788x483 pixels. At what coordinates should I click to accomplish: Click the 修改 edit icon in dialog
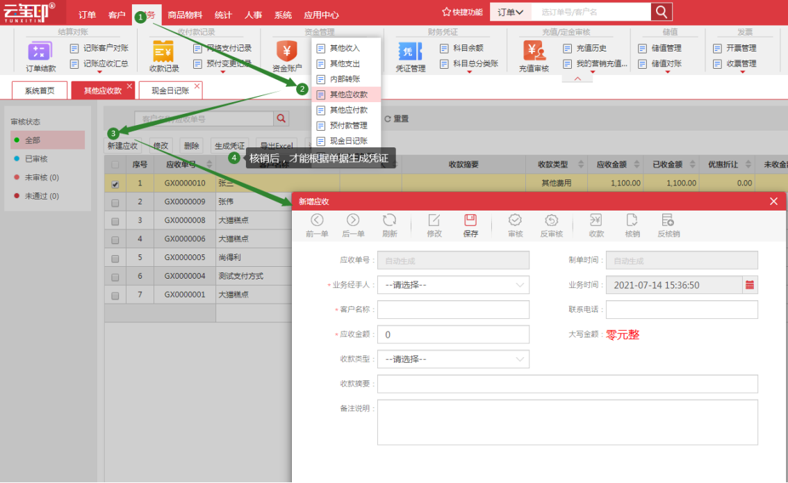coord(434,220)
